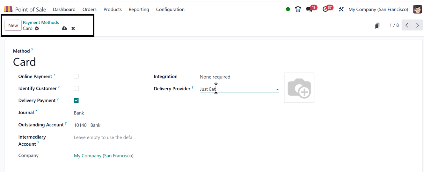424x172 pixels.
Task: Uncheck the Delivery Payment checkbox
Action: coord(76,100)
